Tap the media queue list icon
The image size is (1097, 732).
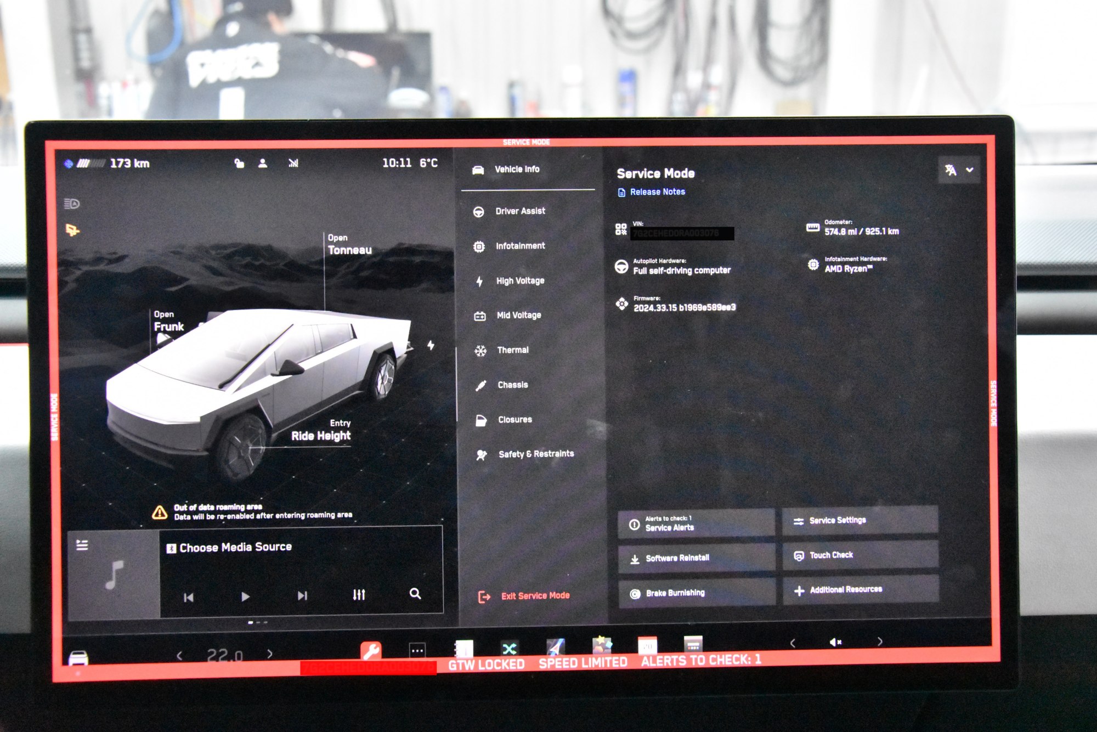click(82, 545)
